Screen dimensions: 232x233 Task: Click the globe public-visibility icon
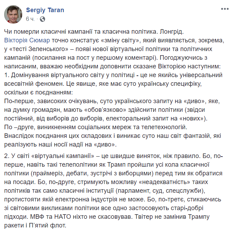[42, 19]
